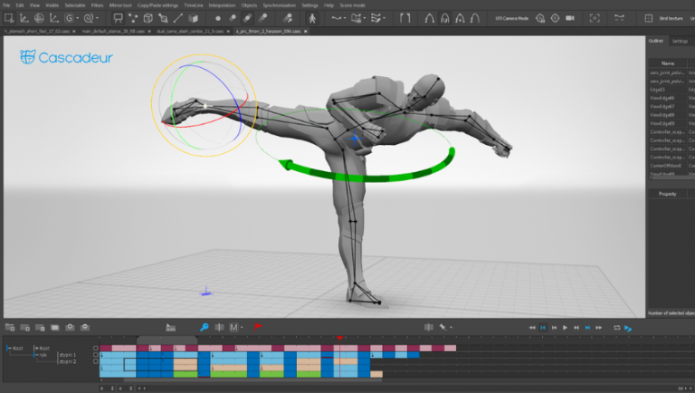Click the camera snapshot icon on timeline toolbar
This screenshot has height=393, width=695.
[70, 328]
